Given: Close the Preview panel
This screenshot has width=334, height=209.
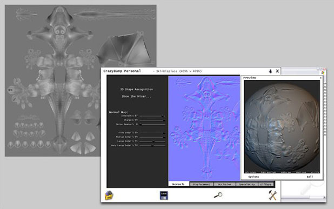Looking at the screenshot, I should [321, 78].
